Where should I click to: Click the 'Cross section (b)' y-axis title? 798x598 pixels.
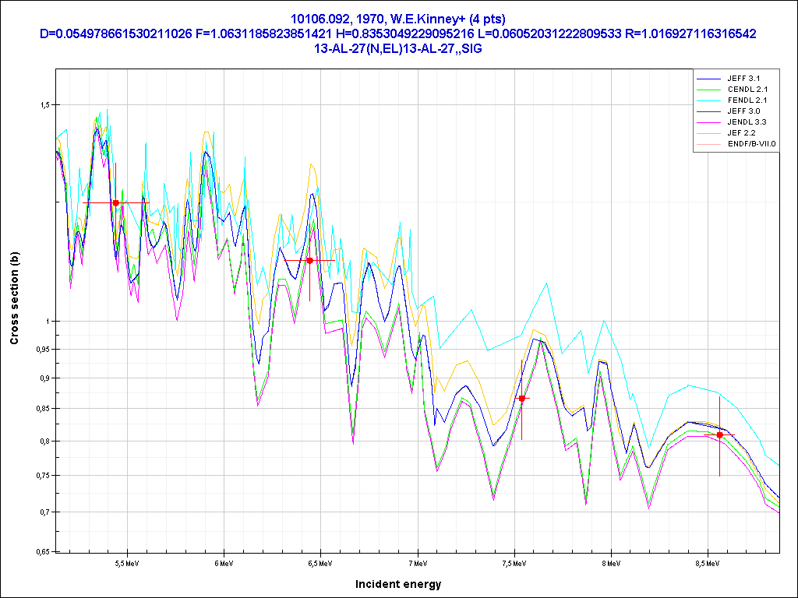(x=14, y=300)
